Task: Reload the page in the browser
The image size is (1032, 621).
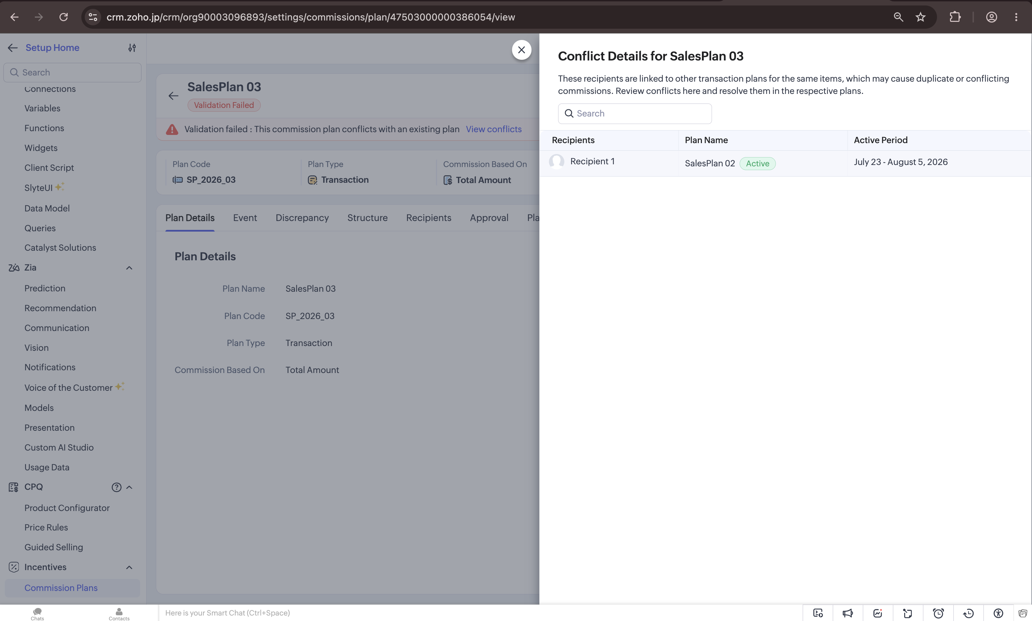Action: (64, 17)
